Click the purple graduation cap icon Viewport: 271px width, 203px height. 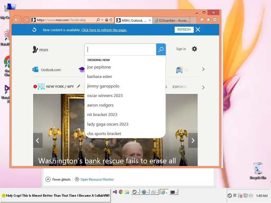tap(82, 70)
